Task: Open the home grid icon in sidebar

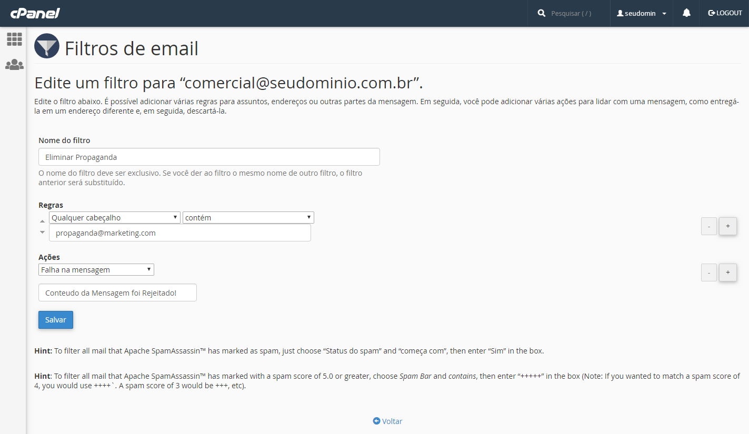Action: coord(14,39)
